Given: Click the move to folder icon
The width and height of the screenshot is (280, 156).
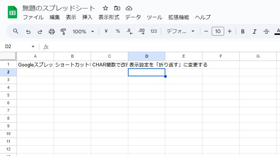Looking at the screenshot, I should point(117,8).
